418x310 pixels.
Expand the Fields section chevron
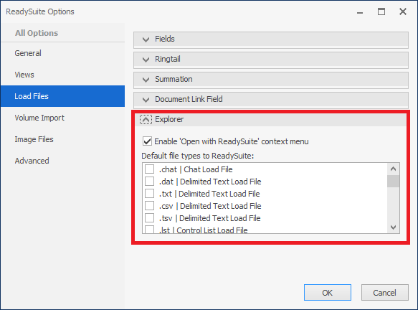point(146,39)
